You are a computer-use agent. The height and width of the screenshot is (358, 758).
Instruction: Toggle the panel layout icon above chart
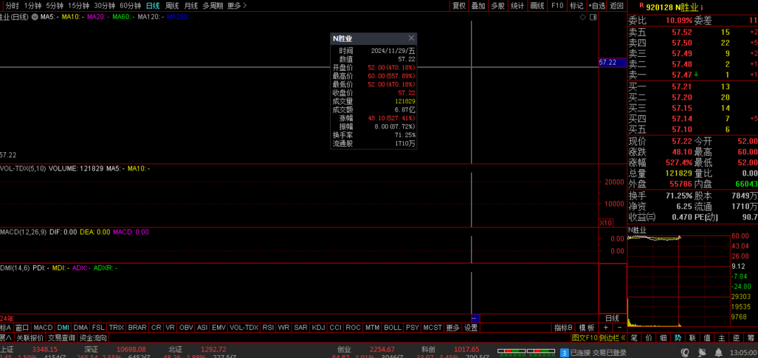[x=593, y=17]
